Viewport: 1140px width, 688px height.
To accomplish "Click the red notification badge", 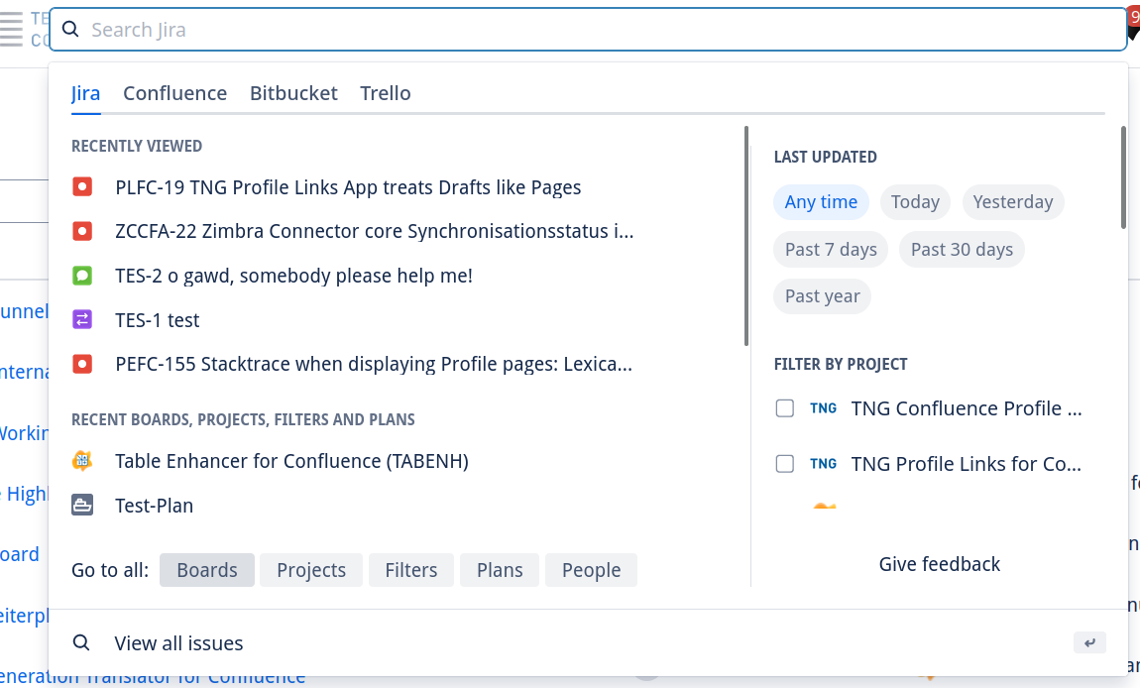I will tap(1134, 16).
